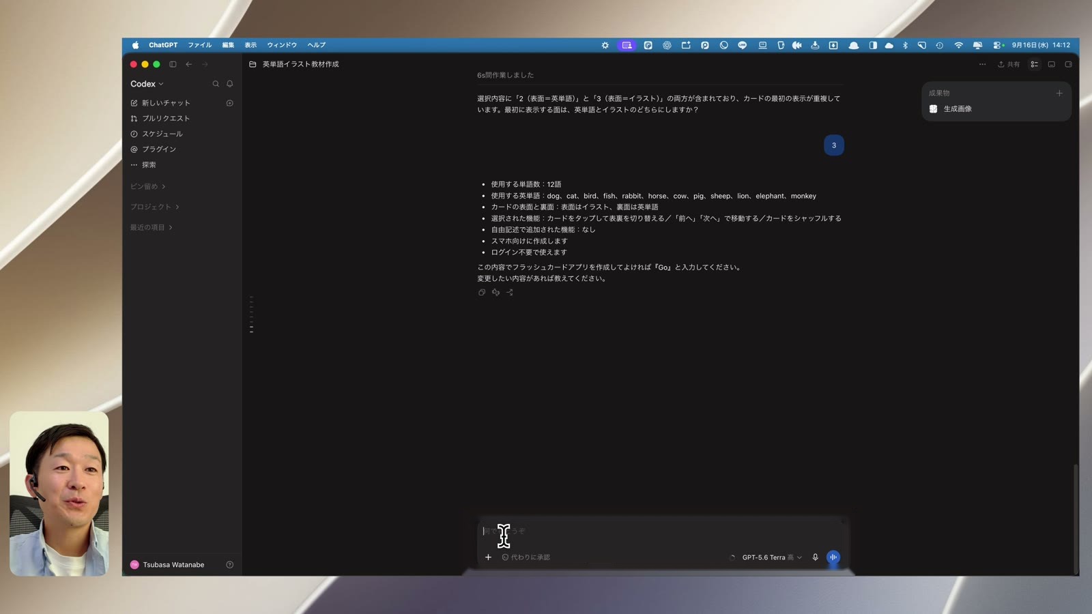Open the help icon beside Tsubasa Watanabe
This screenshot has width=1092, height=614.
(x=230, y=565)
